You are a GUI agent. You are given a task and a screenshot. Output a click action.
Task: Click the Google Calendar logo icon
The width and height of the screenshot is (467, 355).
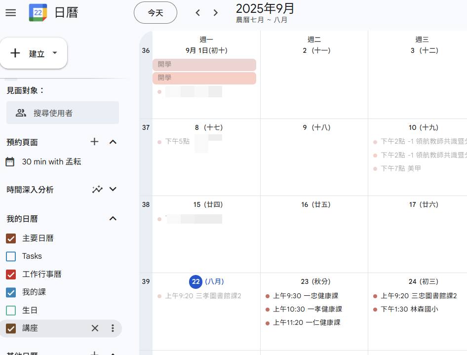[38, 12]
